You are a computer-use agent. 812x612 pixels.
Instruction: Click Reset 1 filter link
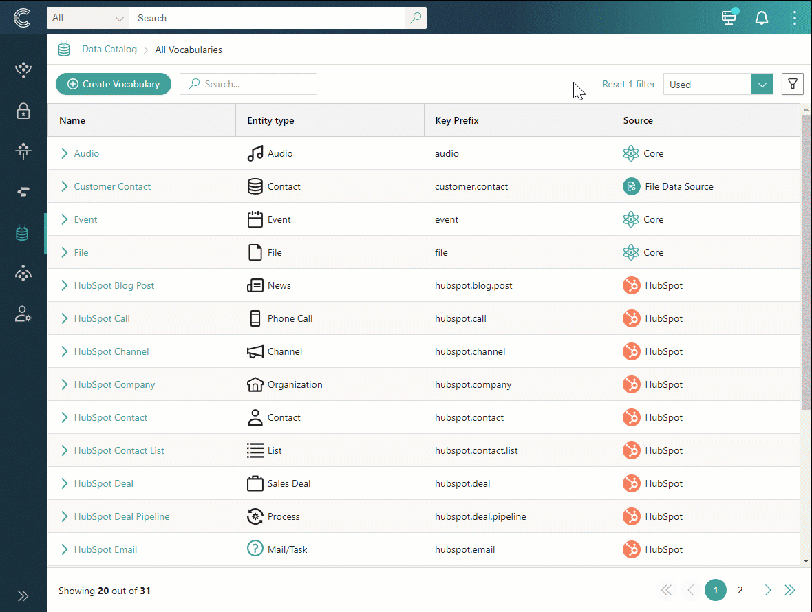point(628,84)
